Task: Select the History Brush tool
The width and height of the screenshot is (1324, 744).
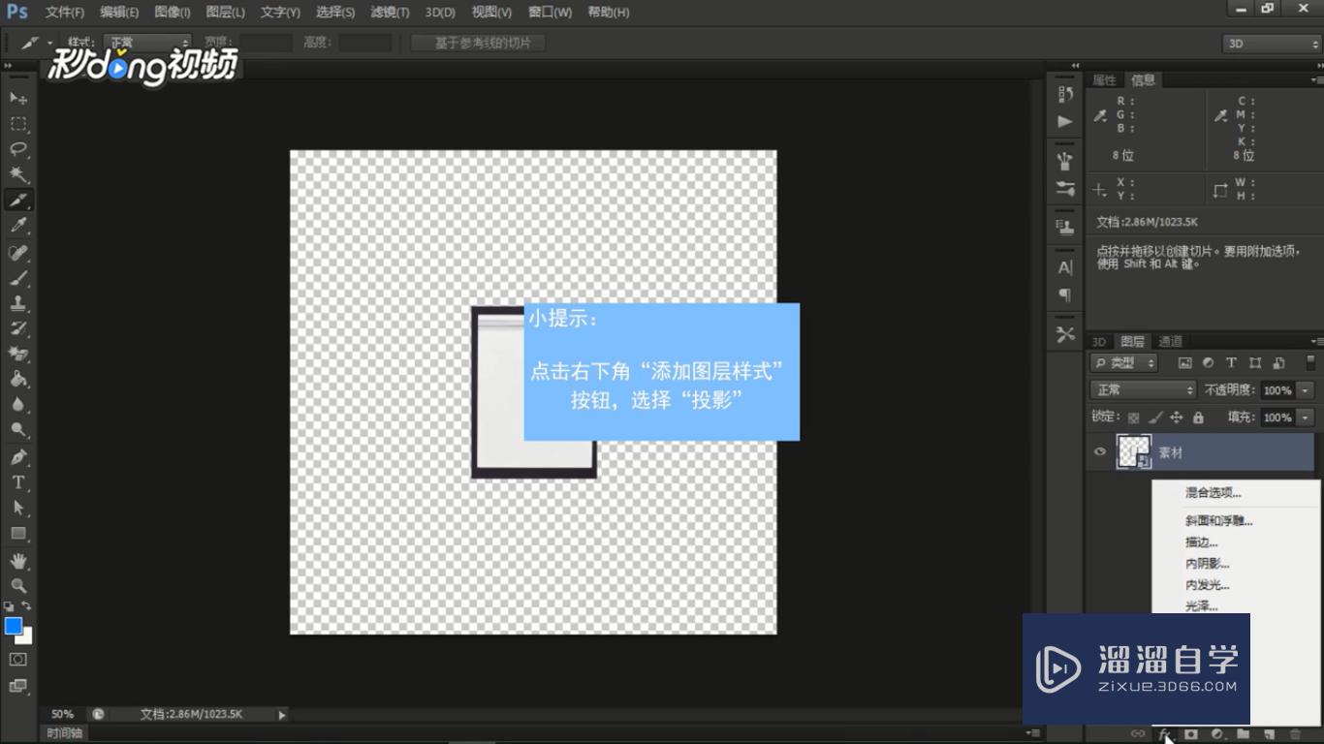Action: pos(18,328)
